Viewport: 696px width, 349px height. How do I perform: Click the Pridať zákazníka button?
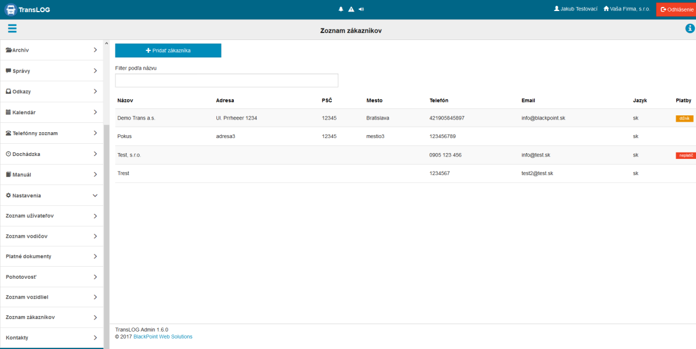point(168,50)
